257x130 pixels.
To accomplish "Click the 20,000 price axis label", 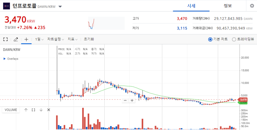I will (245, 58).
